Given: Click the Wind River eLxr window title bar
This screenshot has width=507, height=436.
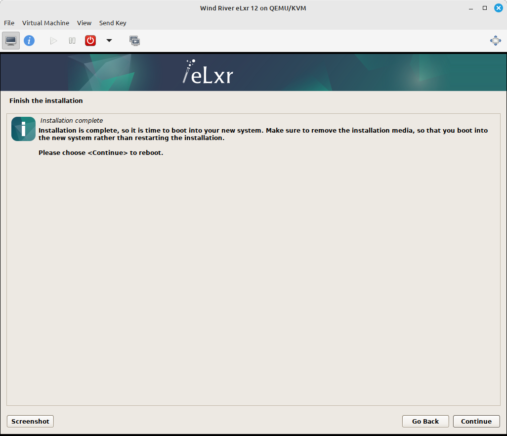Looking at the screenshot, I should click(x=253, y=8).
